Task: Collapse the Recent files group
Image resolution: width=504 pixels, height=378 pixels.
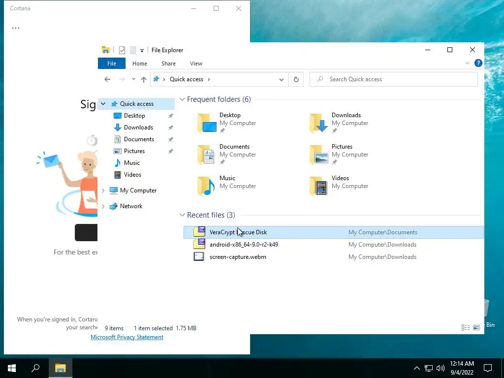Action: [x=182, y=215]
